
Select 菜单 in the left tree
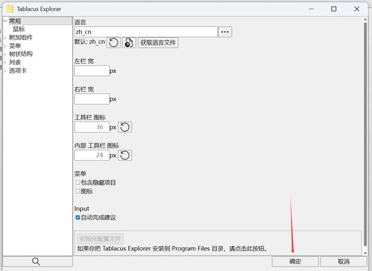tap(15, 45)
